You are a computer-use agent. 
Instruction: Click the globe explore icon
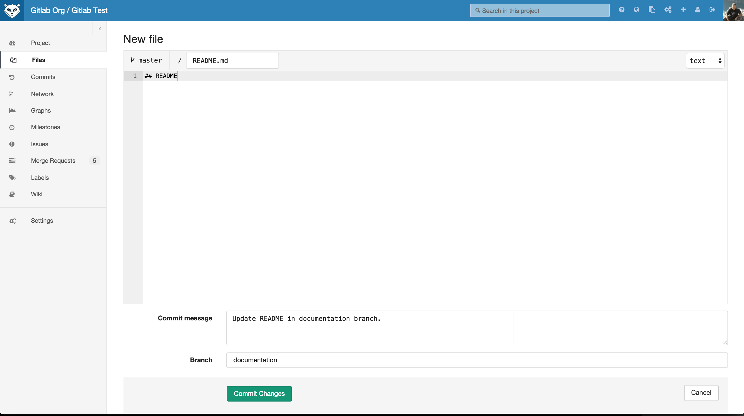coord(637,10)
